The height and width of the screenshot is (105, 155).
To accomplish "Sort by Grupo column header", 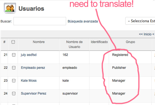I will 130,42.
